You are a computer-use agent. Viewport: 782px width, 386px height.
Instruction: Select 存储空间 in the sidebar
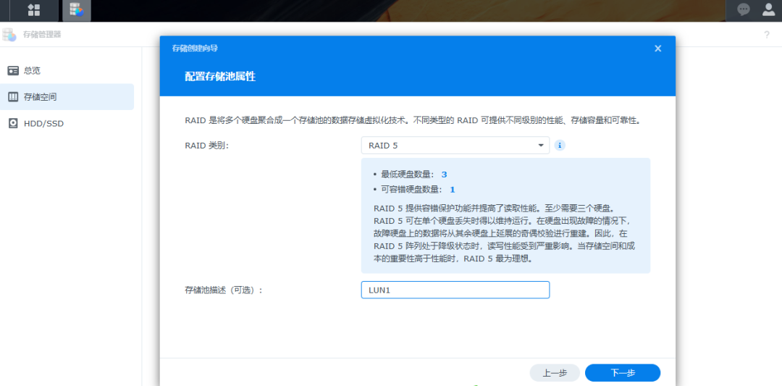pyautogui.click(x=40, y=97)
